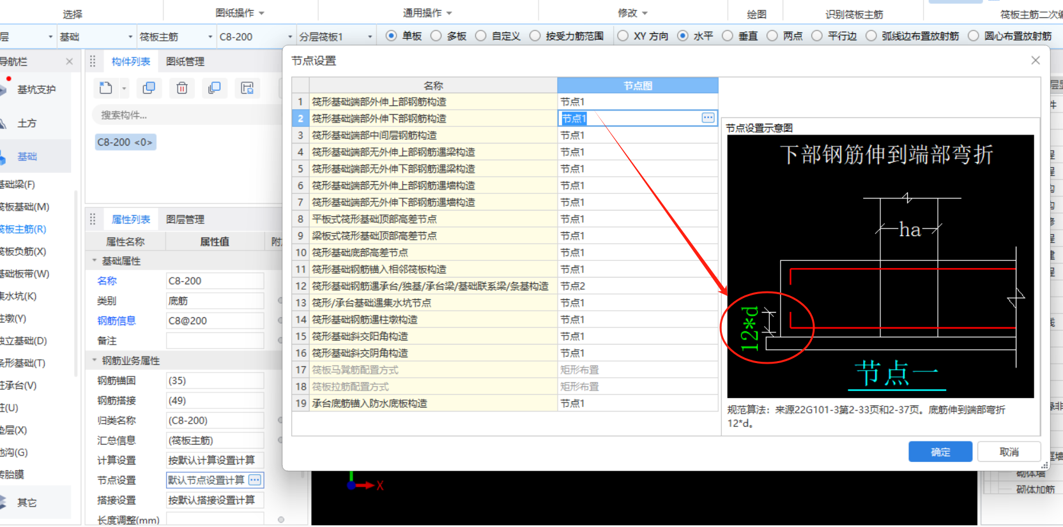Click the drag handle beside 属性列表
This screenshot has height=527, width=1063.
tap(93, 219)
